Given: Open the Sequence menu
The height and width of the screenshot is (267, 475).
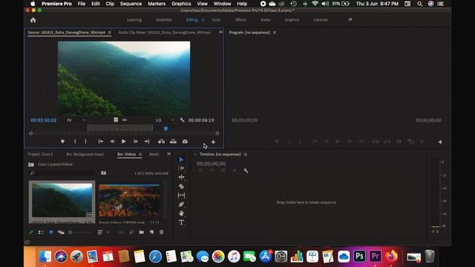Looking at the screenshot, I should tap(131, 4).
